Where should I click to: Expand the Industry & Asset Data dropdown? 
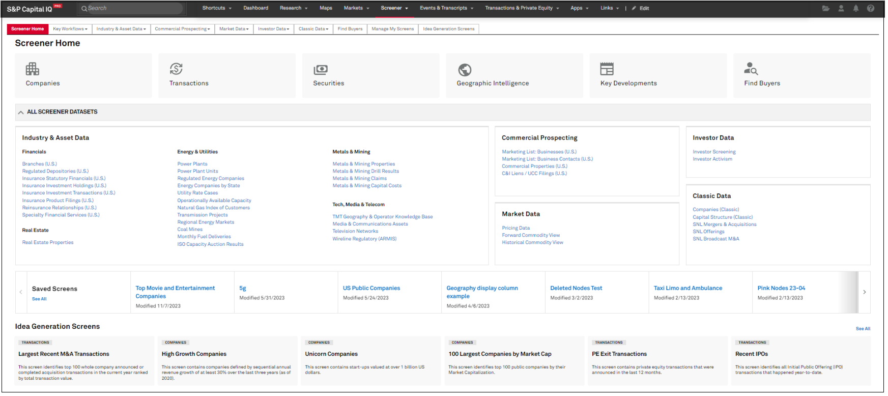121,29
